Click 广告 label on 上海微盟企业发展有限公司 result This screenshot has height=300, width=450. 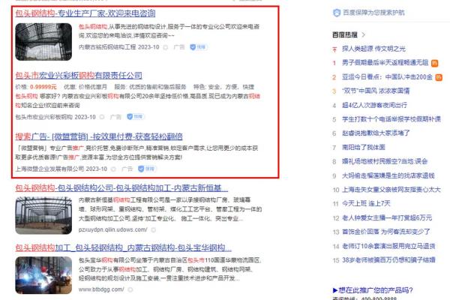click(x=127, y=169)
